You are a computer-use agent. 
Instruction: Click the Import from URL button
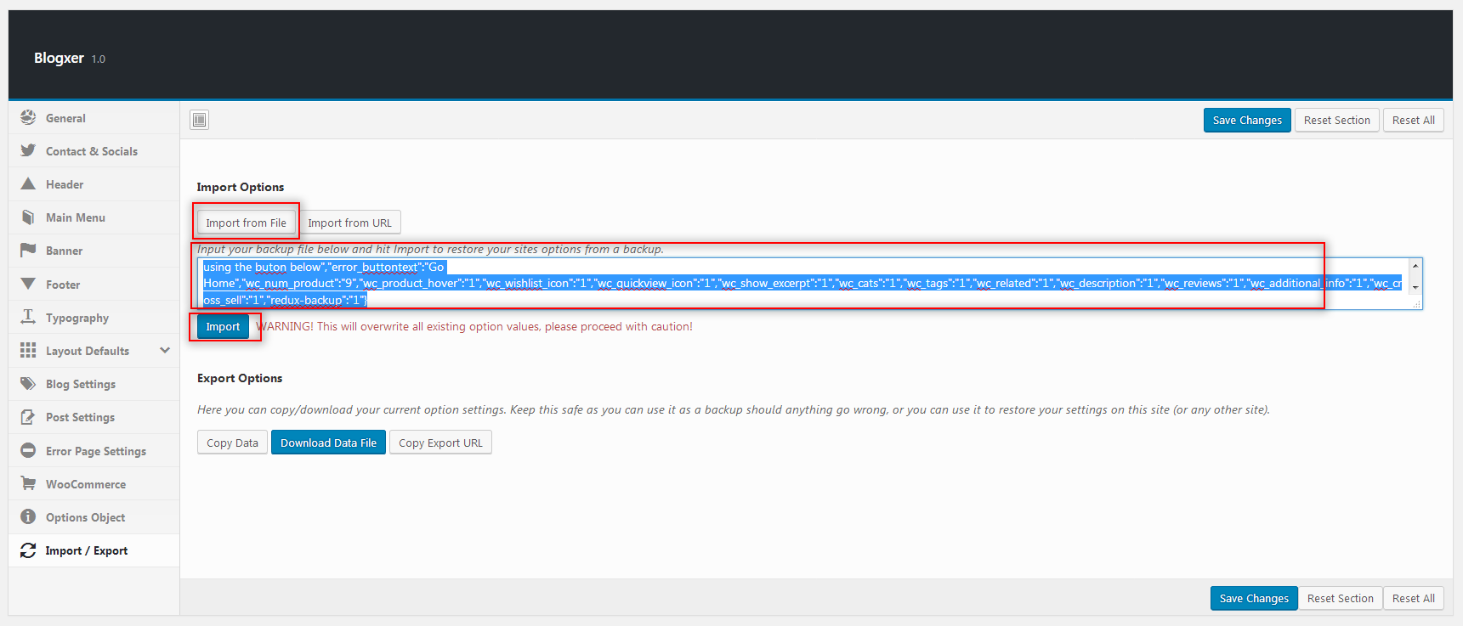(349, 223)
